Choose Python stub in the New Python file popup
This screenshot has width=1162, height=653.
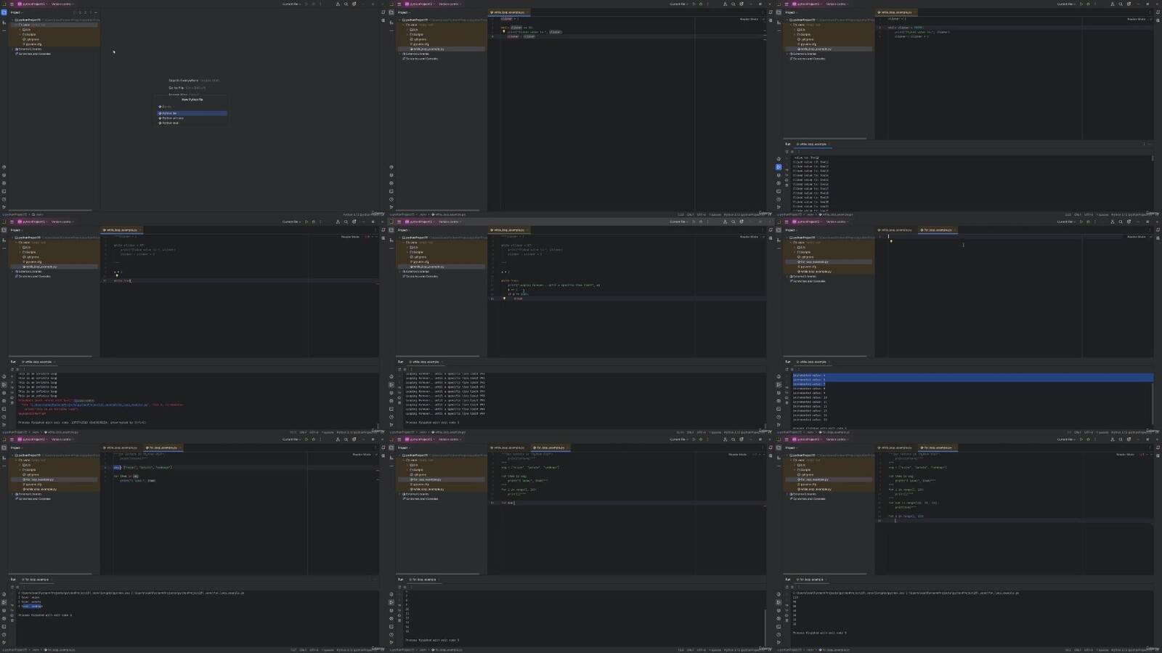192,123
